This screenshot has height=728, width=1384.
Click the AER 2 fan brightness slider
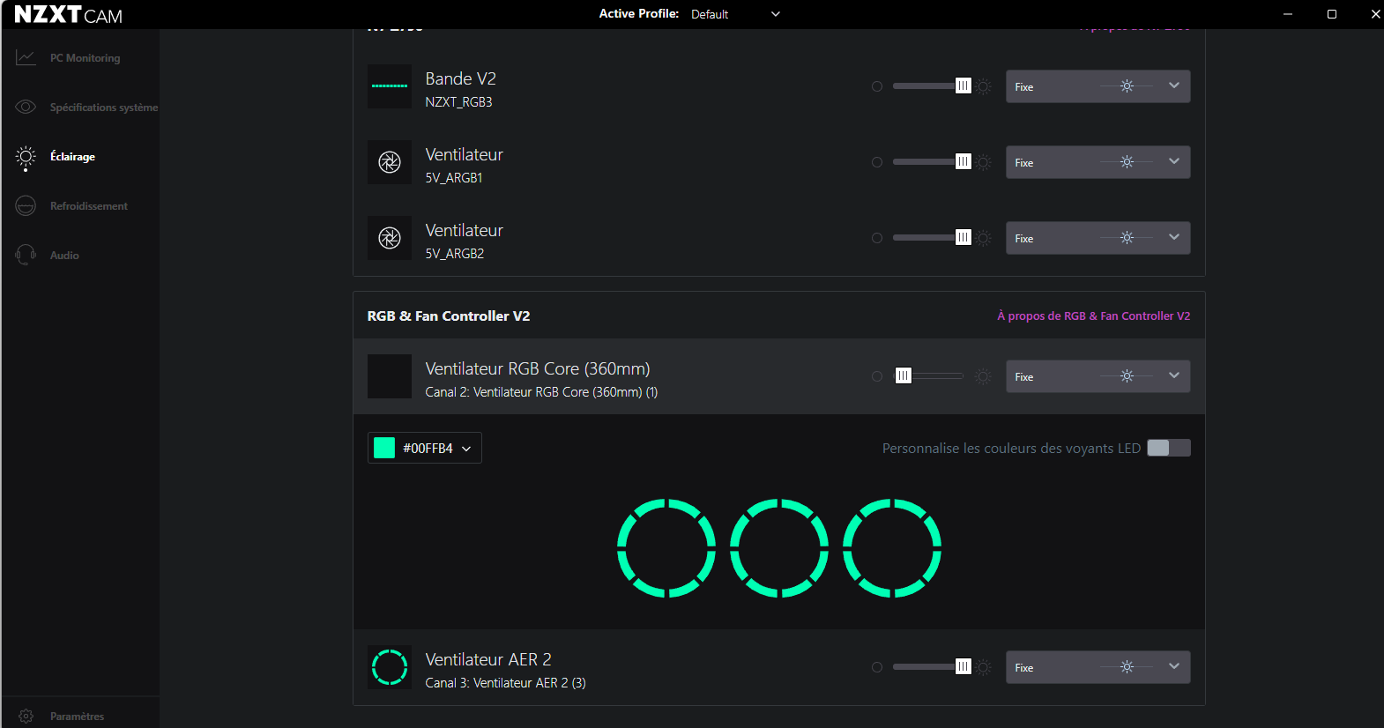pos(932,667)
